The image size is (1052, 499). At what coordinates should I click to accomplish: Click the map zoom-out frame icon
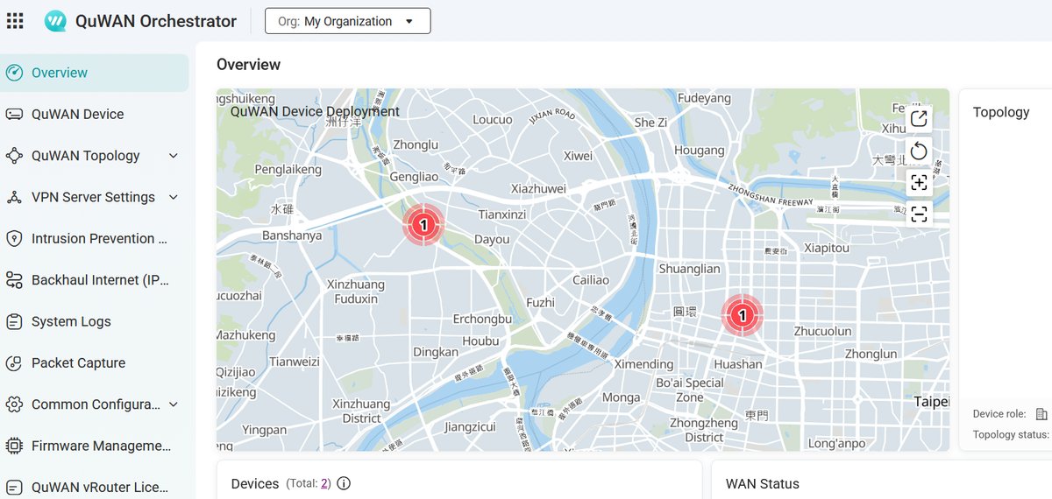pyautogui.click(x=919, y=214)
